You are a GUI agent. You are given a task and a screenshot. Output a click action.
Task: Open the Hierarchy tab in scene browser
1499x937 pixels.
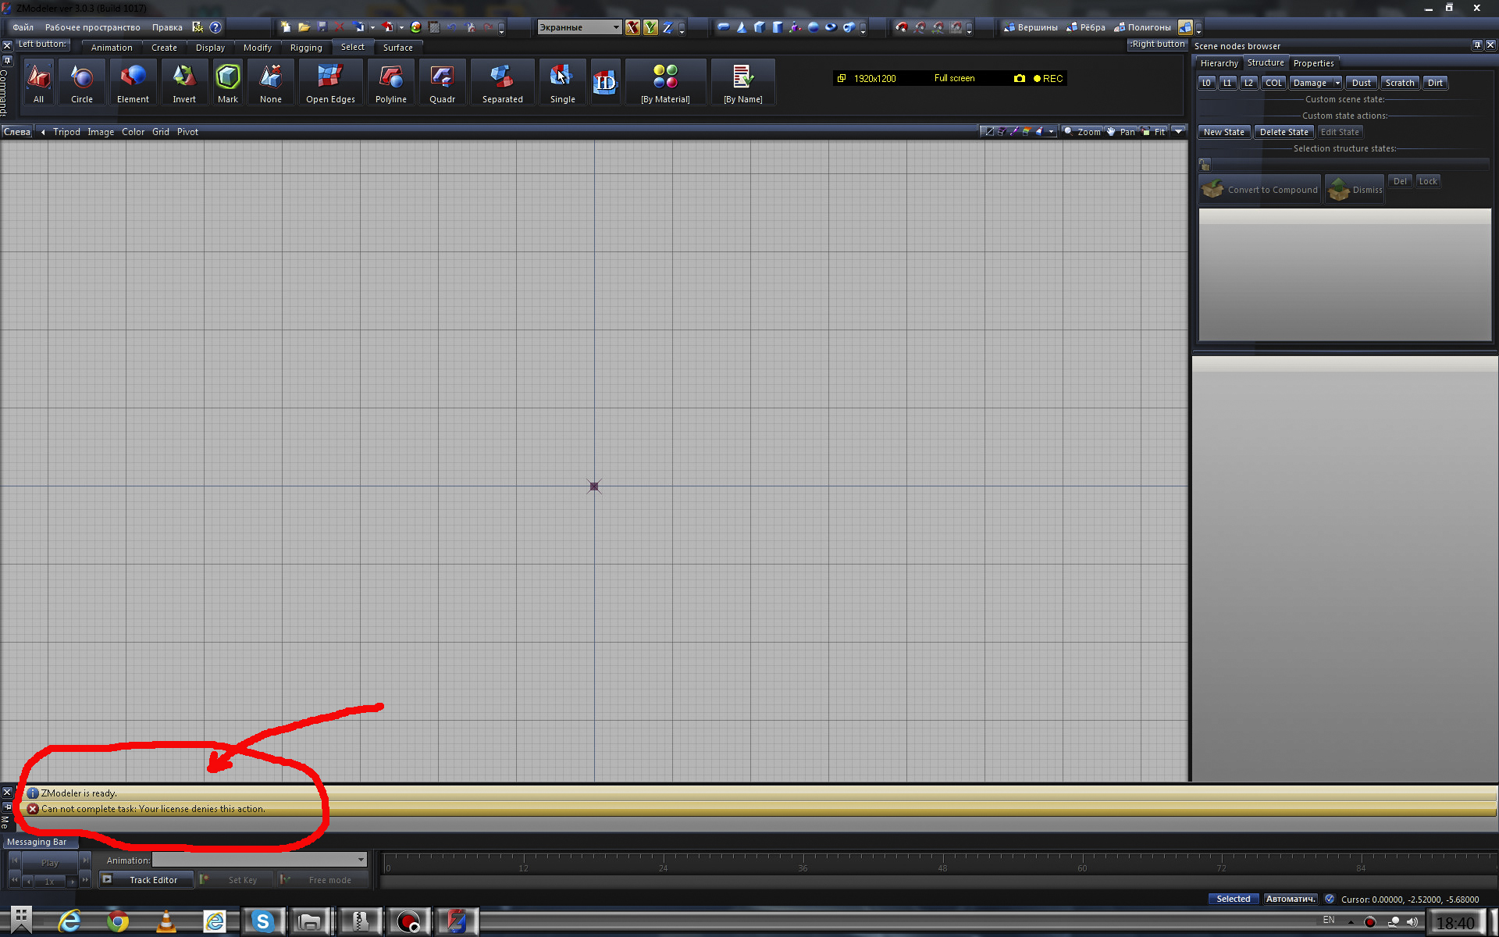click(x=1219, y=63)
